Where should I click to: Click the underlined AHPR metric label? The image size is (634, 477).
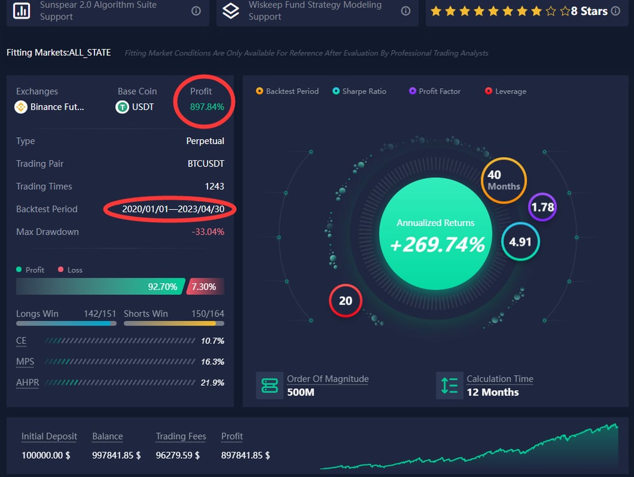click(x=27, y=383)
